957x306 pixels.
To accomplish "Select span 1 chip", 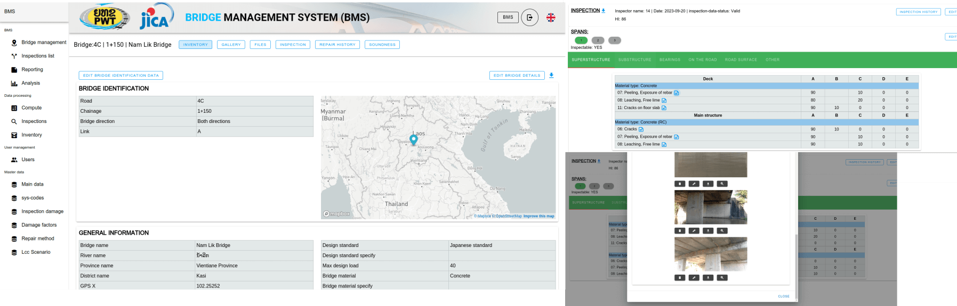I will pyautogui.click(x=581, y=40).
